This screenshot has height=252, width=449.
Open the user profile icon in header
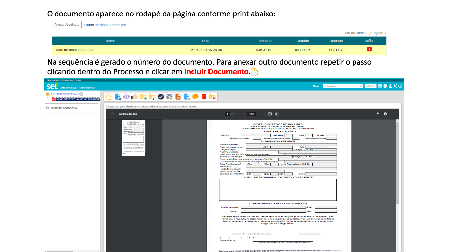pyautogui.click(x=390, y=86)
